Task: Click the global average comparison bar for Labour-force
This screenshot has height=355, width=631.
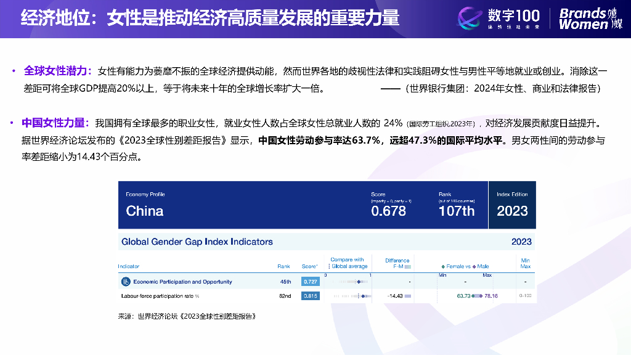Action: click(x=349, y=296)
